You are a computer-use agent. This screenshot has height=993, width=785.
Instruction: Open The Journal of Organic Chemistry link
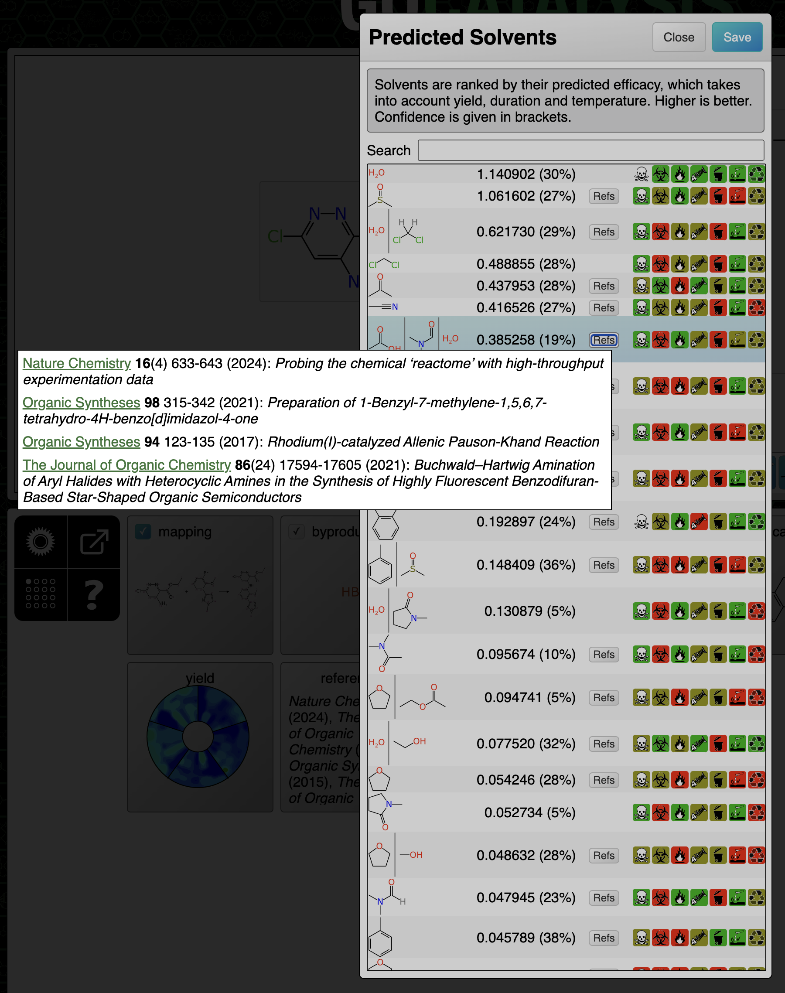[x=127, y=465]
